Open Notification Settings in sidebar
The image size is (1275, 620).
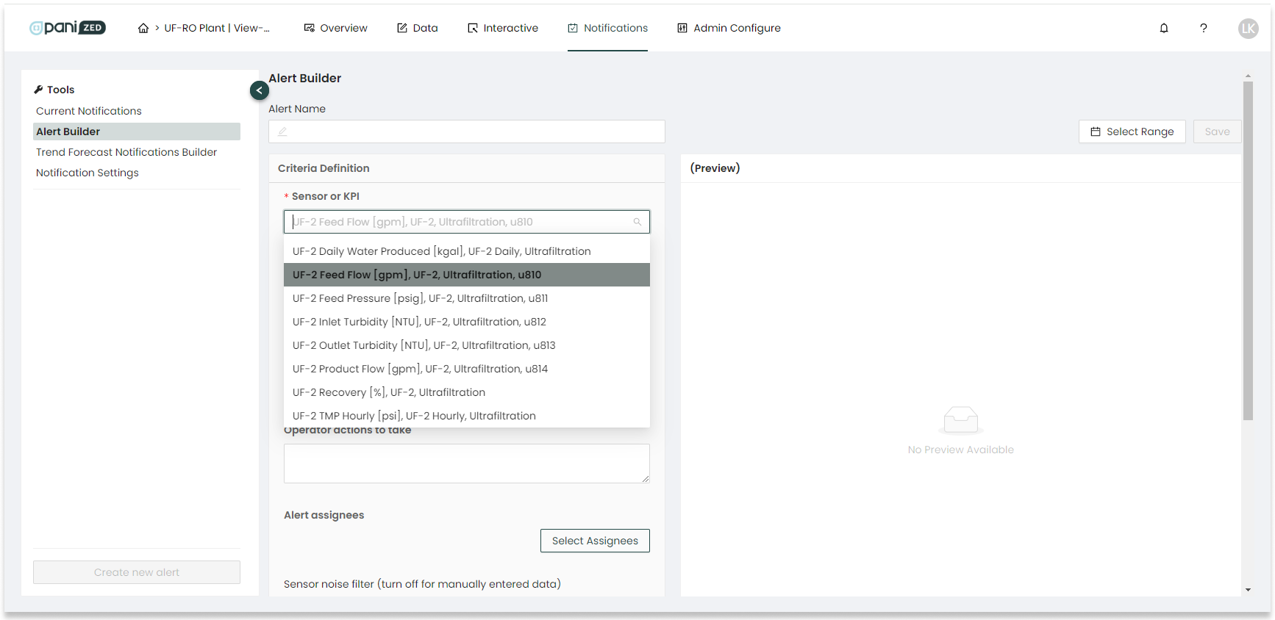click(87, 173)
